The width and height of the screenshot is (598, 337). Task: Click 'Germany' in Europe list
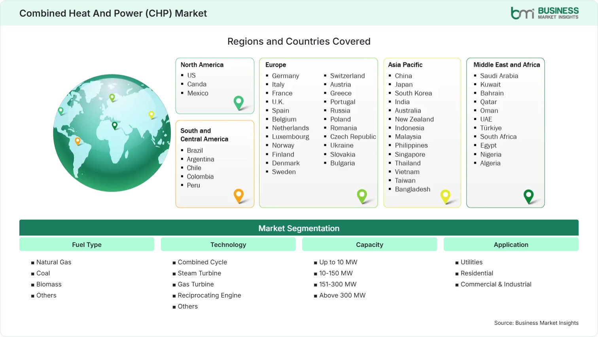pos(286,76)
